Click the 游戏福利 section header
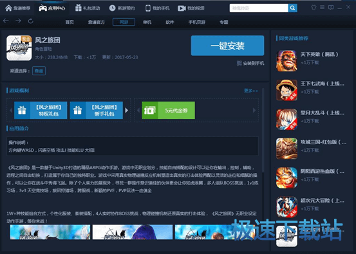The width and height of the screenshot is (356, 254). click(x=19, y=91)
